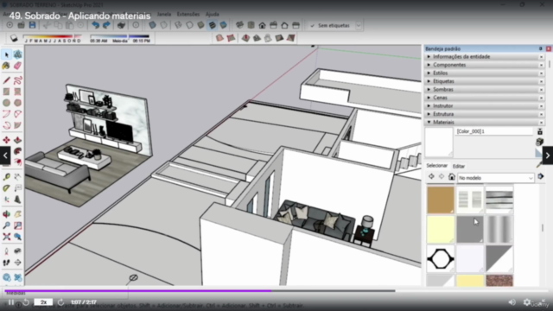Select the Pan hand tool
Screen dimensions: 553x311
click(17, 214)
